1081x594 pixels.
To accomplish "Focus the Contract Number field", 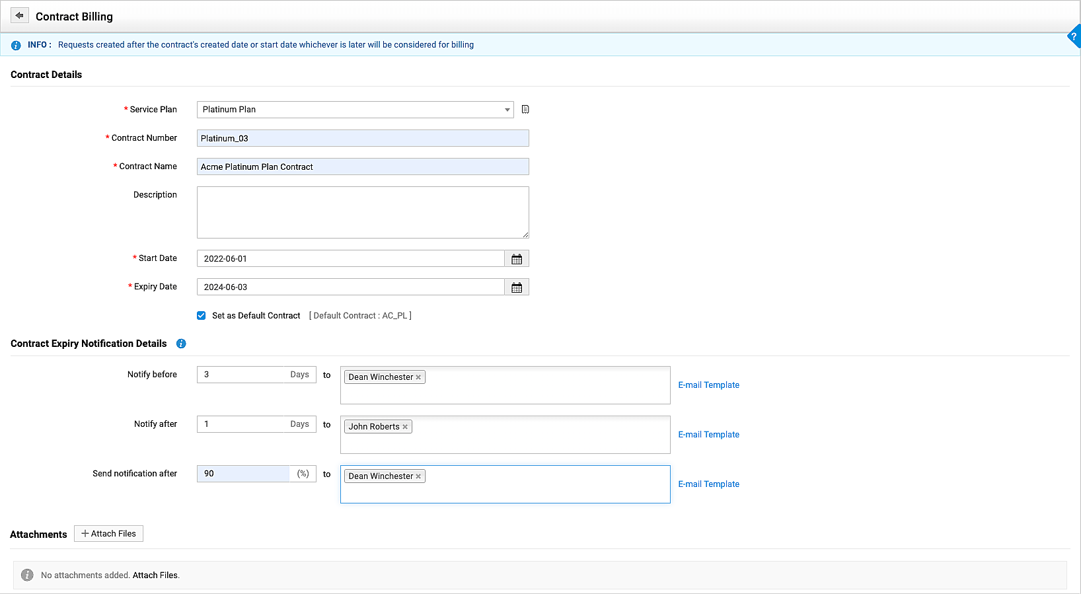I will coord(363,138).
